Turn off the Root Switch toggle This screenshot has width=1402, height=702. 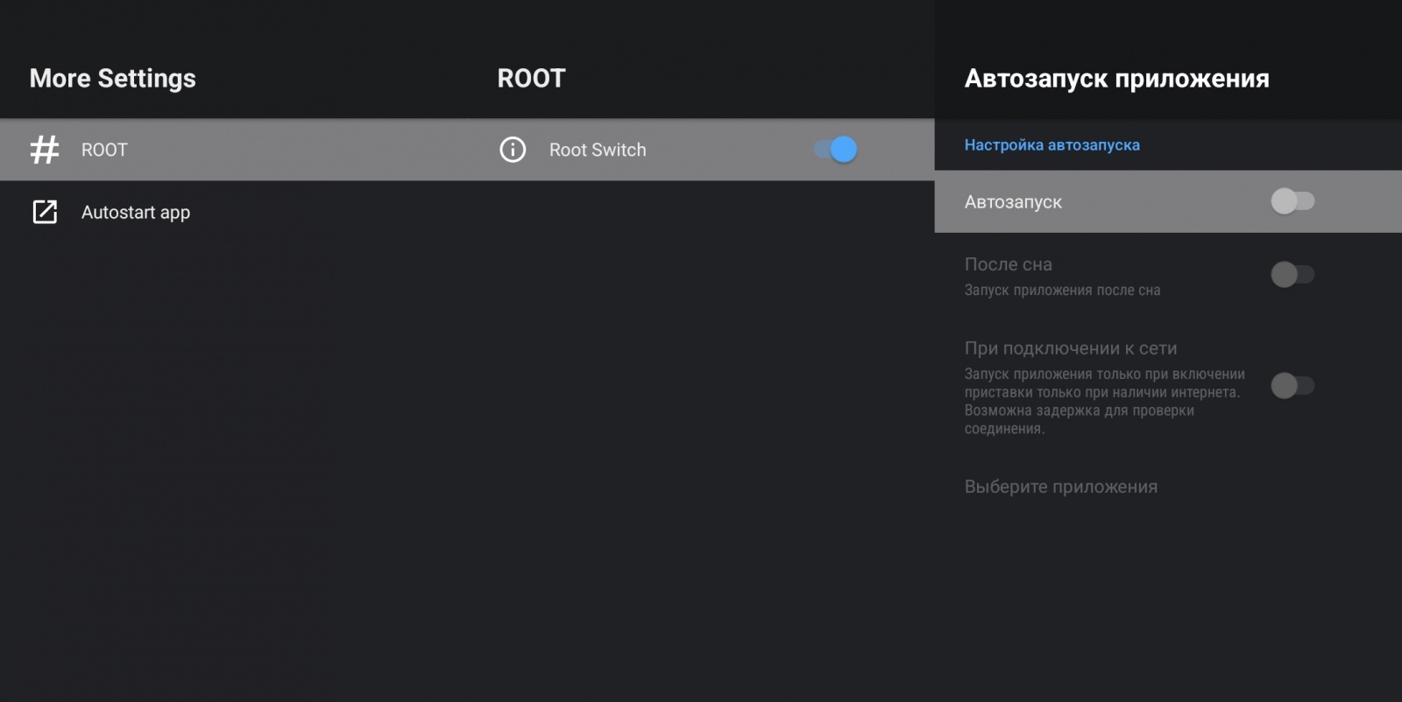[x=835, y=150]
